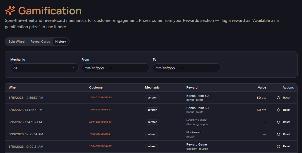Image resolution: width=302 pixels, height=153 pixels.
Task: Click scratch badge in 9:47:37 PM row
Action: (x=152, y=122)
